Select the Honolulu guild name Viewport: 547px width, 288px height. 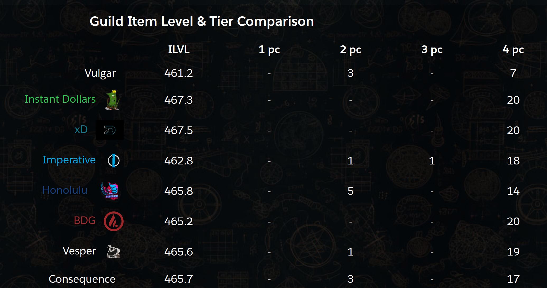pyautogui.click(x=65, y=190)
